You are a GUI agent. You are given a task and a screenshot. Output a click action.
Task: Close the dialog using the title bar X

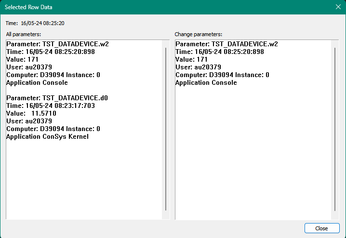pos(338,7)
